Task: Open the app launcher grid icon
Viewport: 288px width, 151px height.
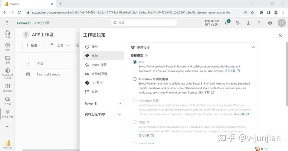Action: pos(8,23)
